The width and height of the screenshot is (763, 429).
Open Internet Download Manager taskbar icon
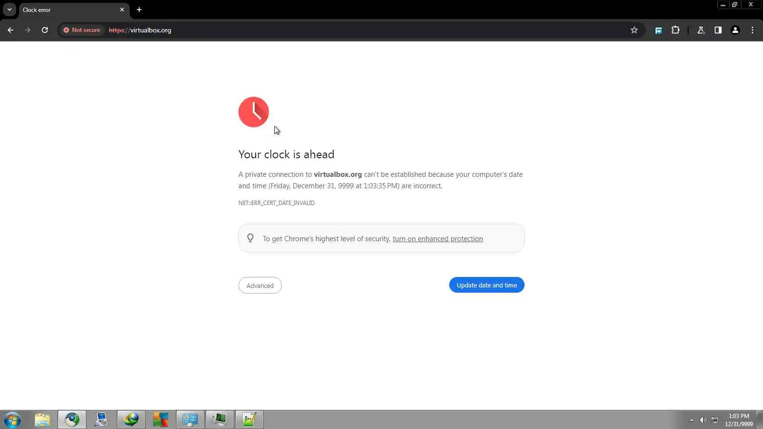pos(131,419)
